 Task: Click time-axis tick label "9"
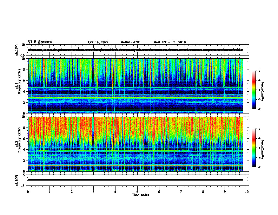click(x=225, y=192)
